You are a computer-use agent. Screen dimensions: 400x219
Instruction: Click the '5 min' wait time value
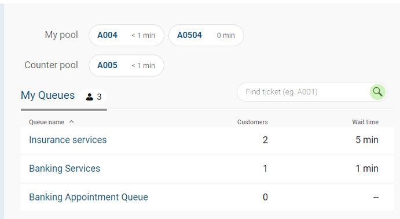tap(367, 140)
